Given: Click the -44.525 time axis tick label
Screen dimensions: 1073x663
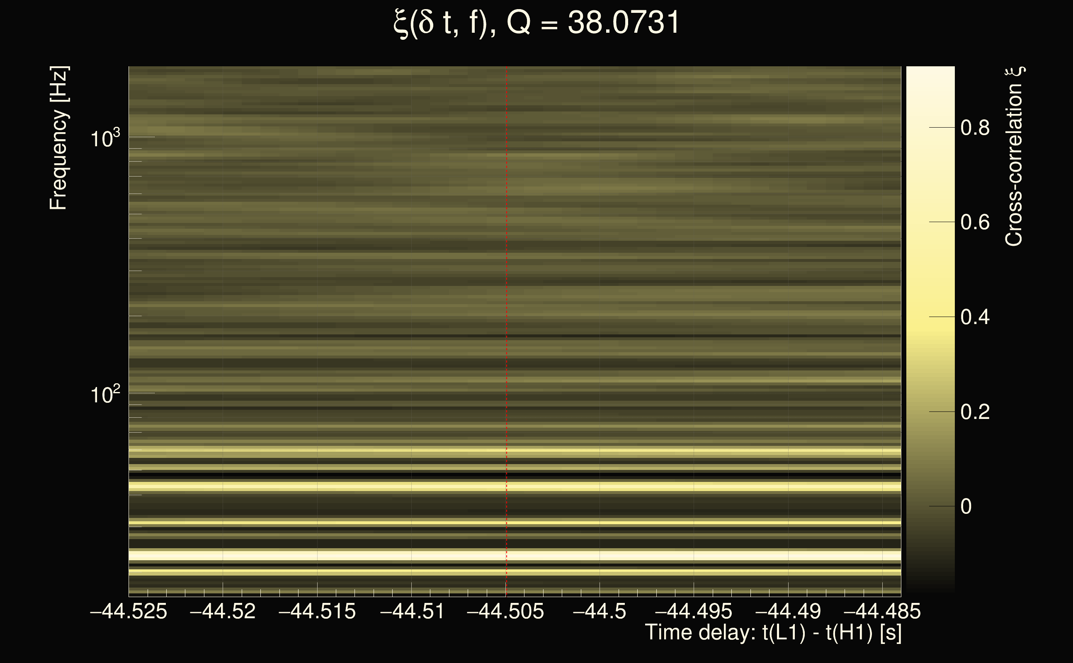Looking at the screenshot, I should [x=129, y=611].
